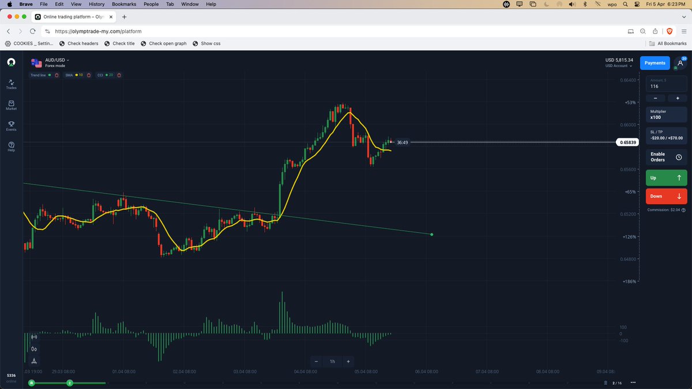This screenshot has height=389, width=692.
Task: Open the Multiplier x100 selector
Action: click(x=667, y=114)
